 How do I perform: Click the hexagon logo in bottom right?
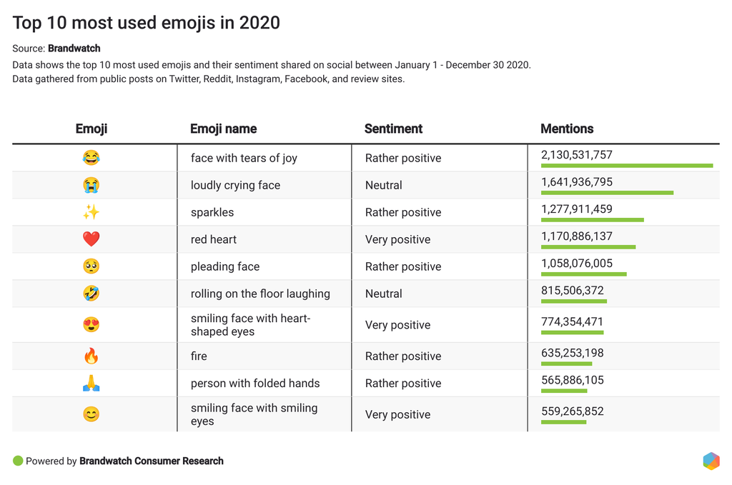tap(711, 461)
